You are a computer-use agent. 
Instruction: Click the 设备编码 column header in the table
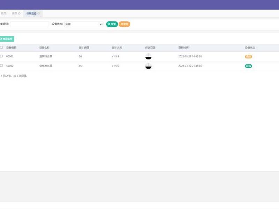[11, 48]
